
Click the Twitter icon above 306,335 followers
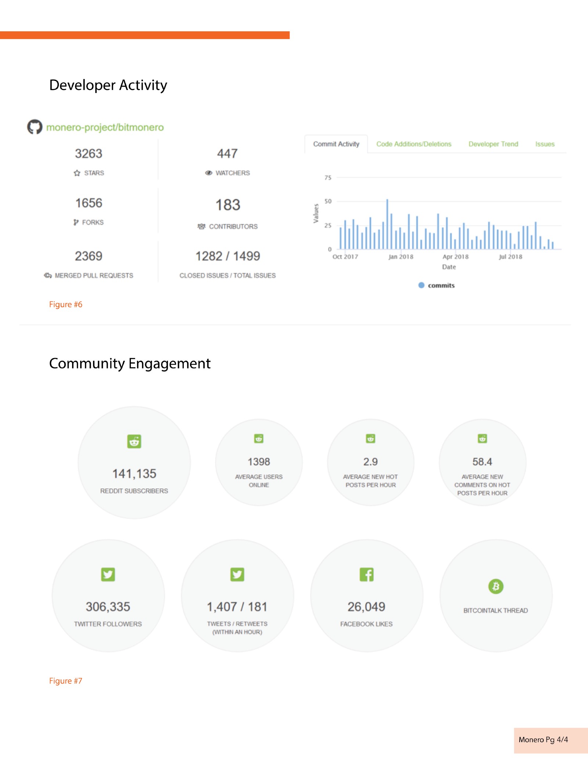[108, 574]
